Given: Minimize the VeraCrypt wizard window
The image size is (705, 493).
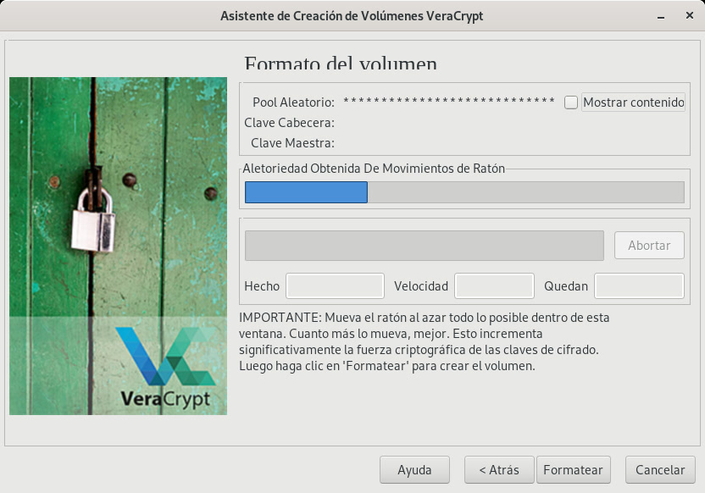Looking at the screenshot, I should click(x=659, y=16).
